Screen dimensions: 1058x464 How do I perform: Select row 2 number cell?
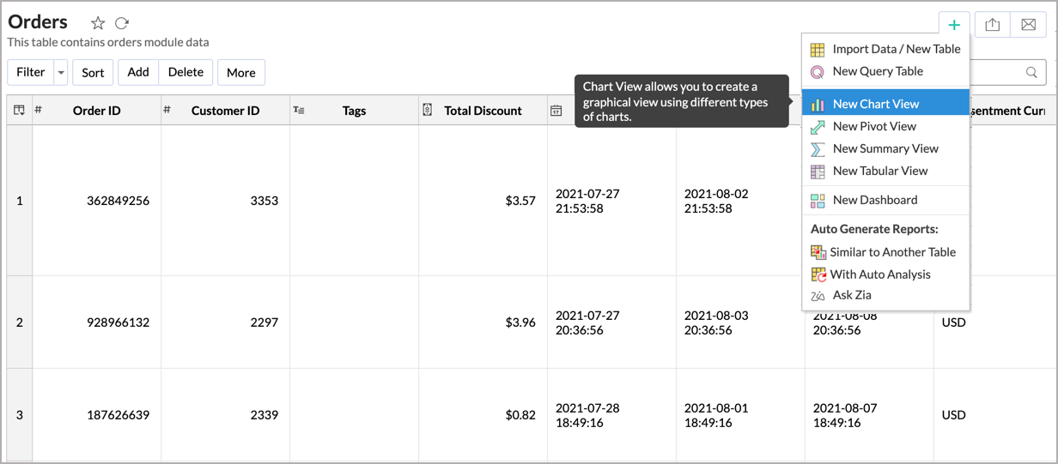[x=20, y=322]
